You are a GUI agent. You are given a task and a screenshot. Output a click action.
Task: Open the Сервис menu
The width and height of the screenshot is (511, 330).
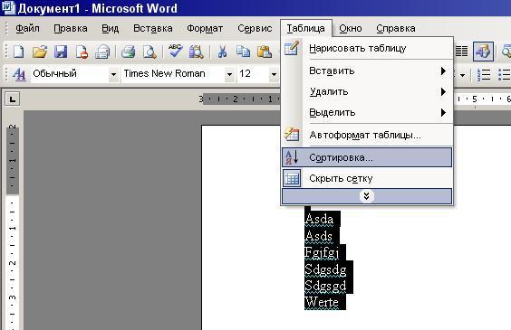click(x=255, y=28)
